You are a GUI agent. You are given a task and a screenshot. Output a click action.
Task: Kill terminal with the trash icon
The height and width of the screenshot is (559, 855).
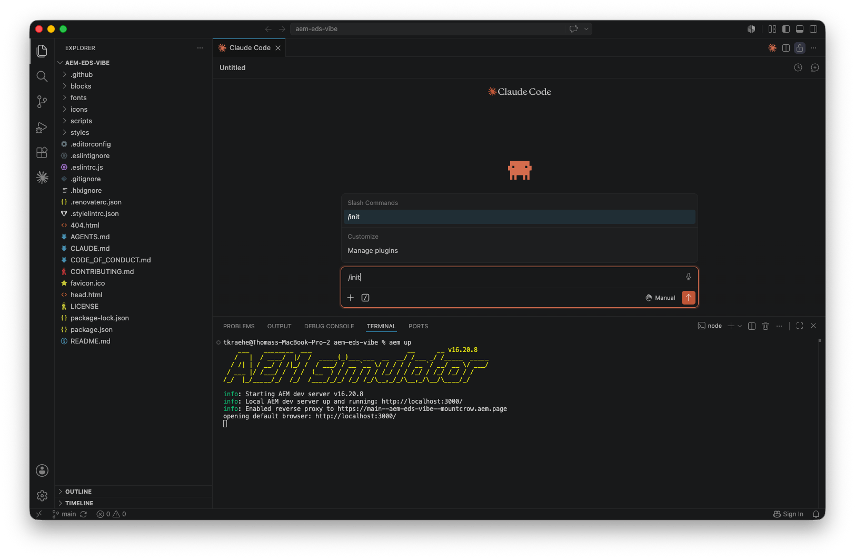(x=765, y=326)
